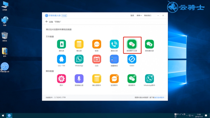210x118 pixels.
Task: Open the 通讯录 contacts recovery icon
Action: click(x=61, y=44)
